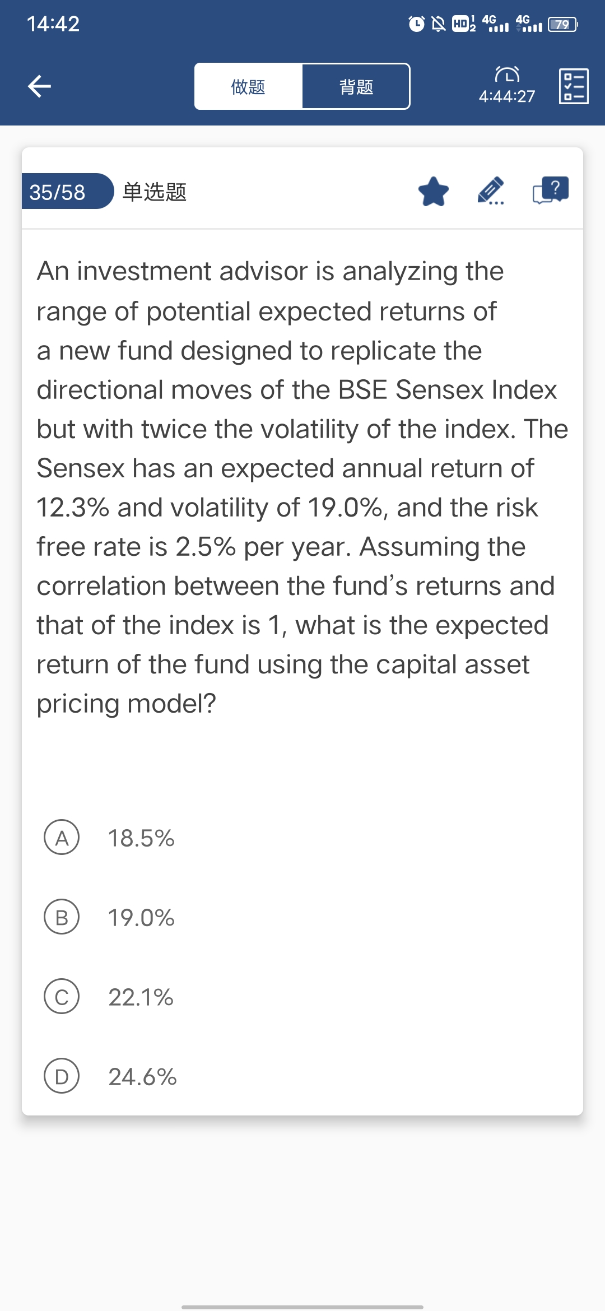This screenshot has width=605, height=1311.
Task: Tap the 35/58 question counter badge
Action: coord(58,192)
